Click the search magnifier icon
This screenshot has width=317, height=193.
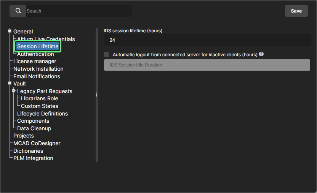pos(18,11)
